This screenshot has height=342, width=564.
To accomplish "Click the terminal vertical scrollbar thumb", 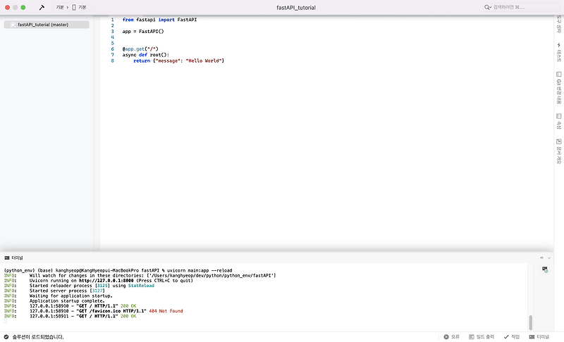I will coord(530,322).
